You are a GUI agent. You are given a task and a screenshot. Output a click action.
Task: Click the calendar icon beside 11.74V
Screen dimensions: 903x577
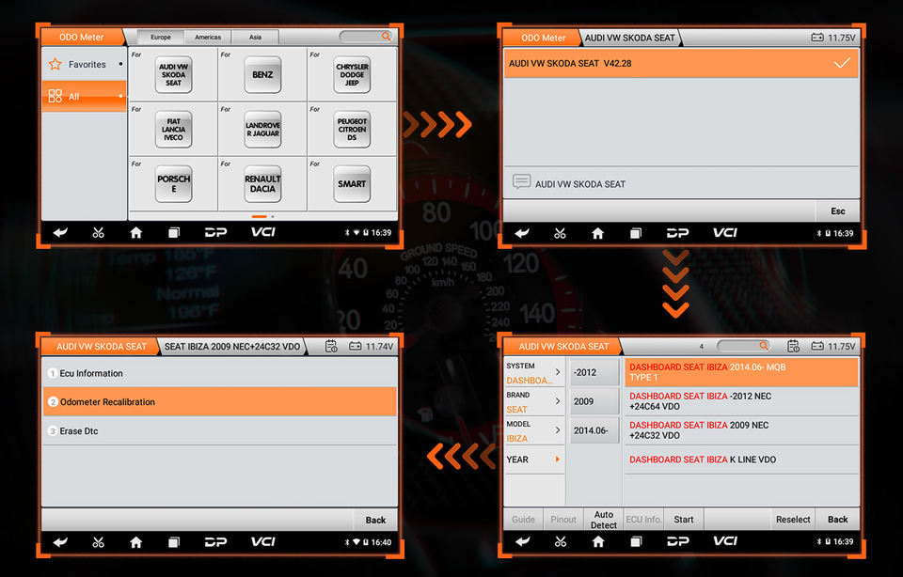tap(331, 346)
